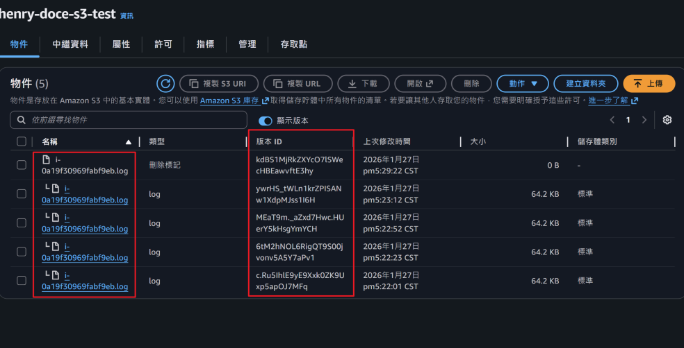Click the pm5:29:22 CST timestamp
The image size is (684, 348).
pos(391,171)
